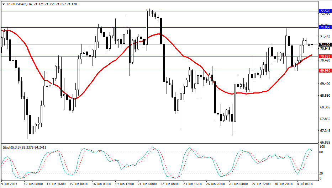Select the 71.856 blue price label

[325, 27]
